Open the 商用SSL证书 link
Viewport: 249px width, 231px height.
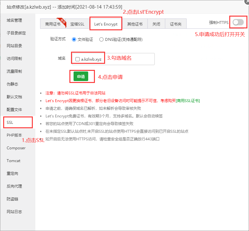point(188,101)
